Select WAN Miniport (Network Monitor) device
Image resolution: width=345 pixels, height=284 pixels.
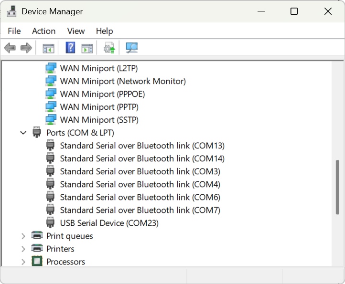click(x=123, y=81)
